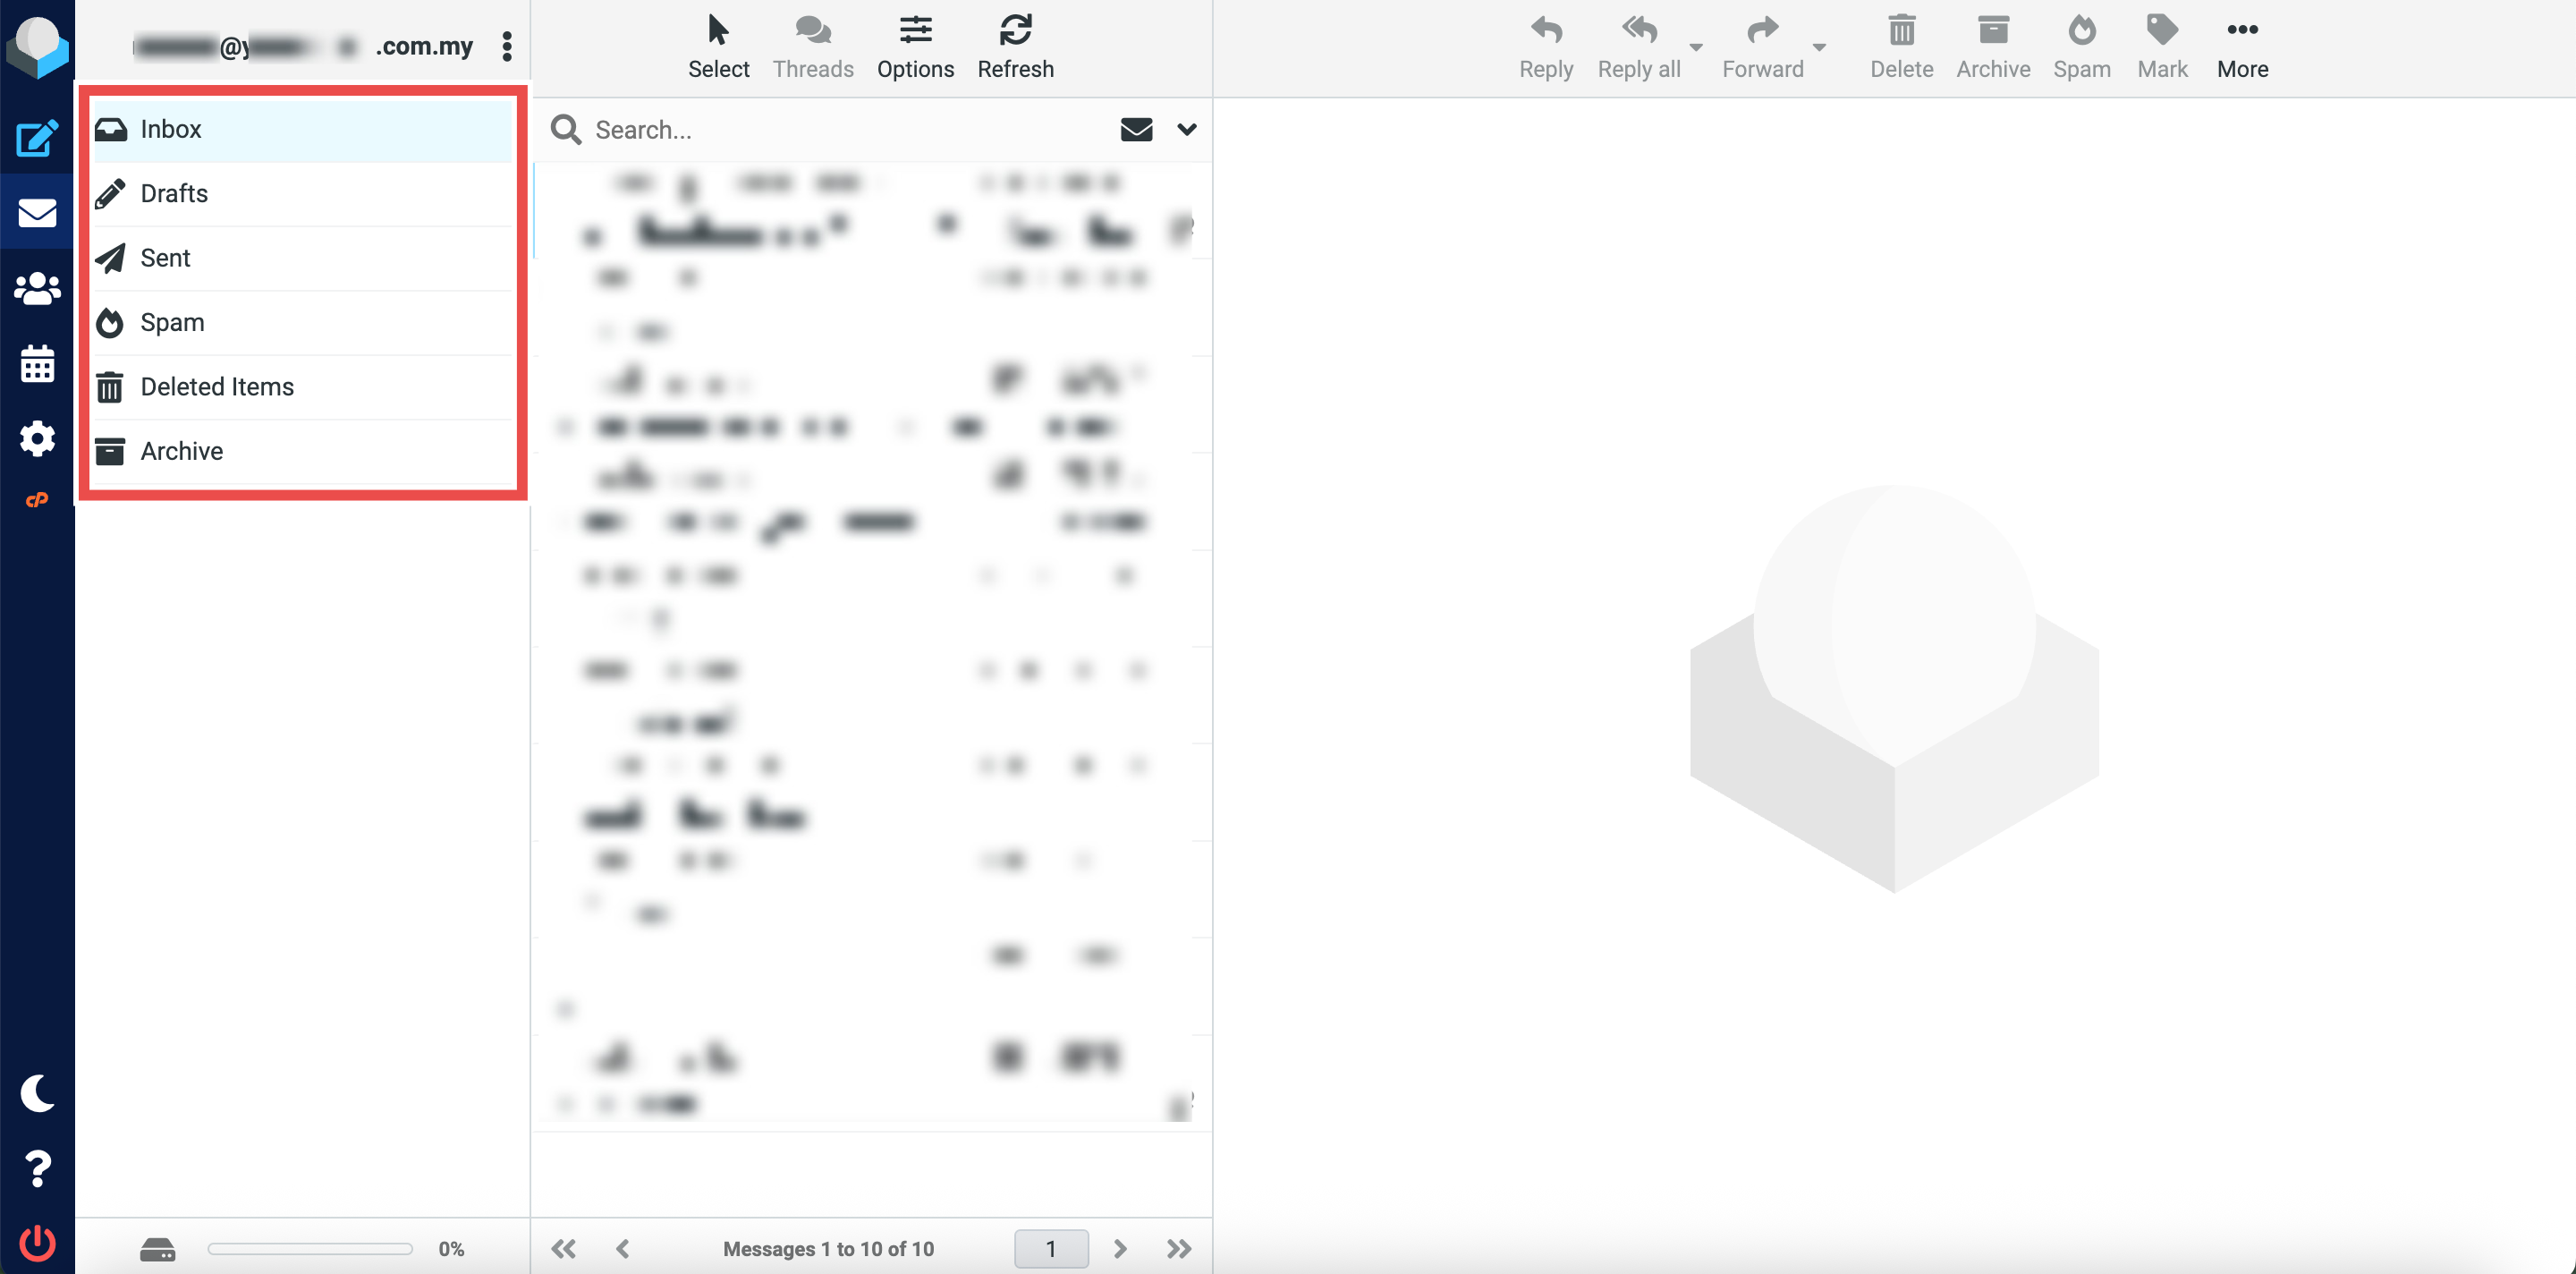Open the folder actions three-dot menu

[x=507, y=46]
